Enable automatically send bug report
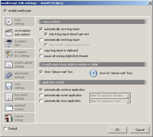Viewport: 153px width, 137px height. [x=41, y=40]
